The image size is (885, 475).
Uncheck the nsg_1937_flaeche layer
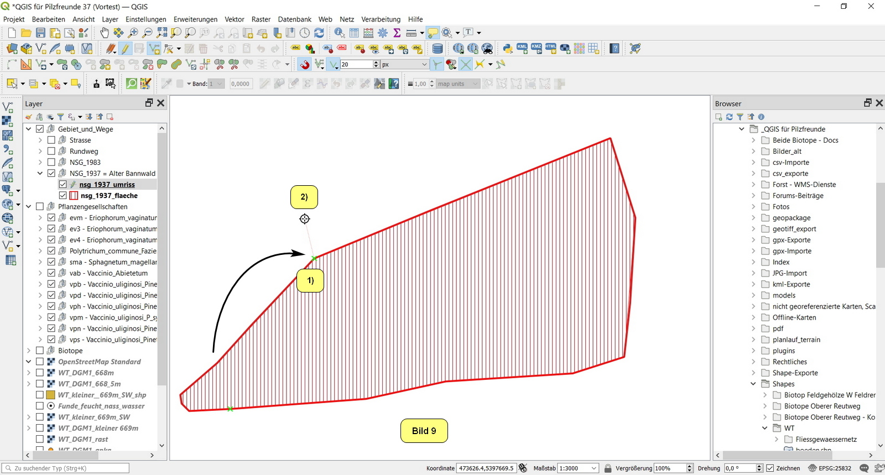[x=63, y=195]
